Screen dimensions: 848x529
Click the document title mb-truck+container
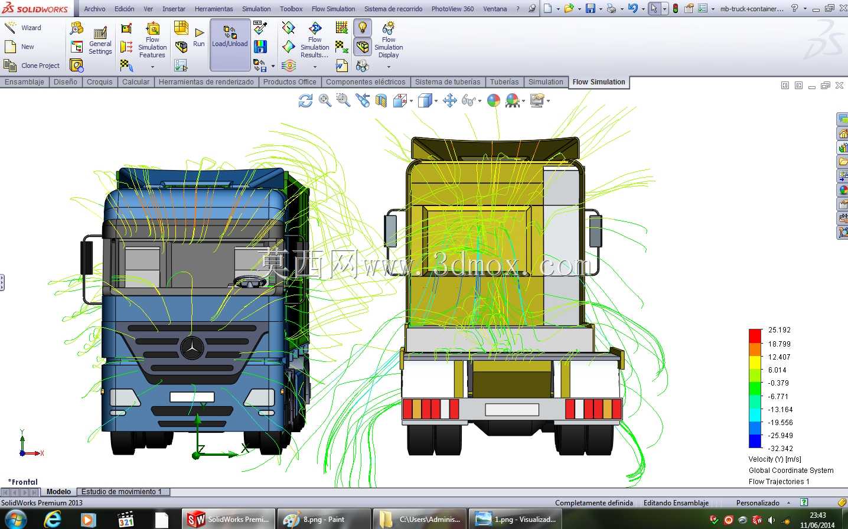(x=752, y=9)
